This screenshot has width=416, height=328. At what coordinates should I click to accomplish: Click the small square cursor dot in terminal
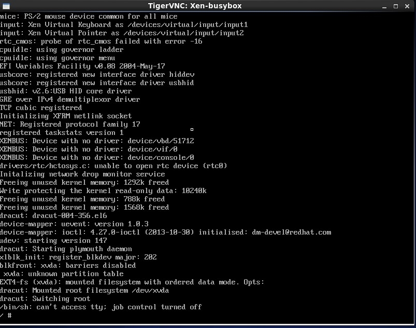tap(192, 129)
